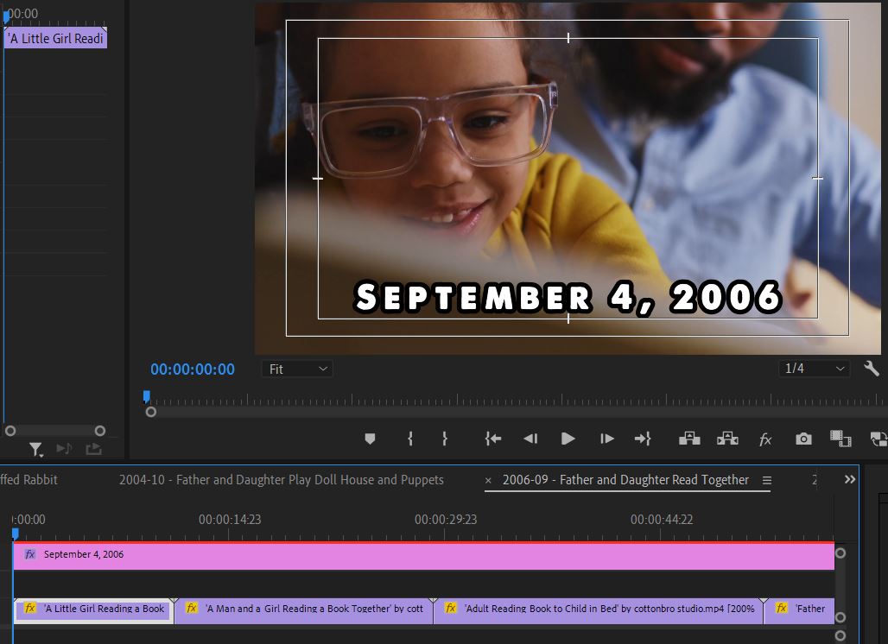Open the filter icon in left panel
The image size is (888, 644).
35,449
